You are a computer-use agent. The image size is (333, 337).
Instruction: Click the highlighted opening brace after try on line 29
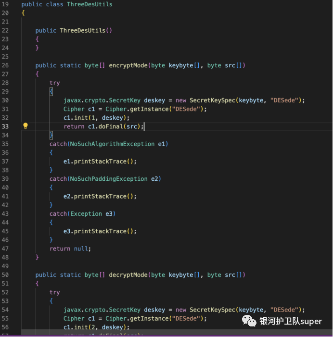point(51,91)
